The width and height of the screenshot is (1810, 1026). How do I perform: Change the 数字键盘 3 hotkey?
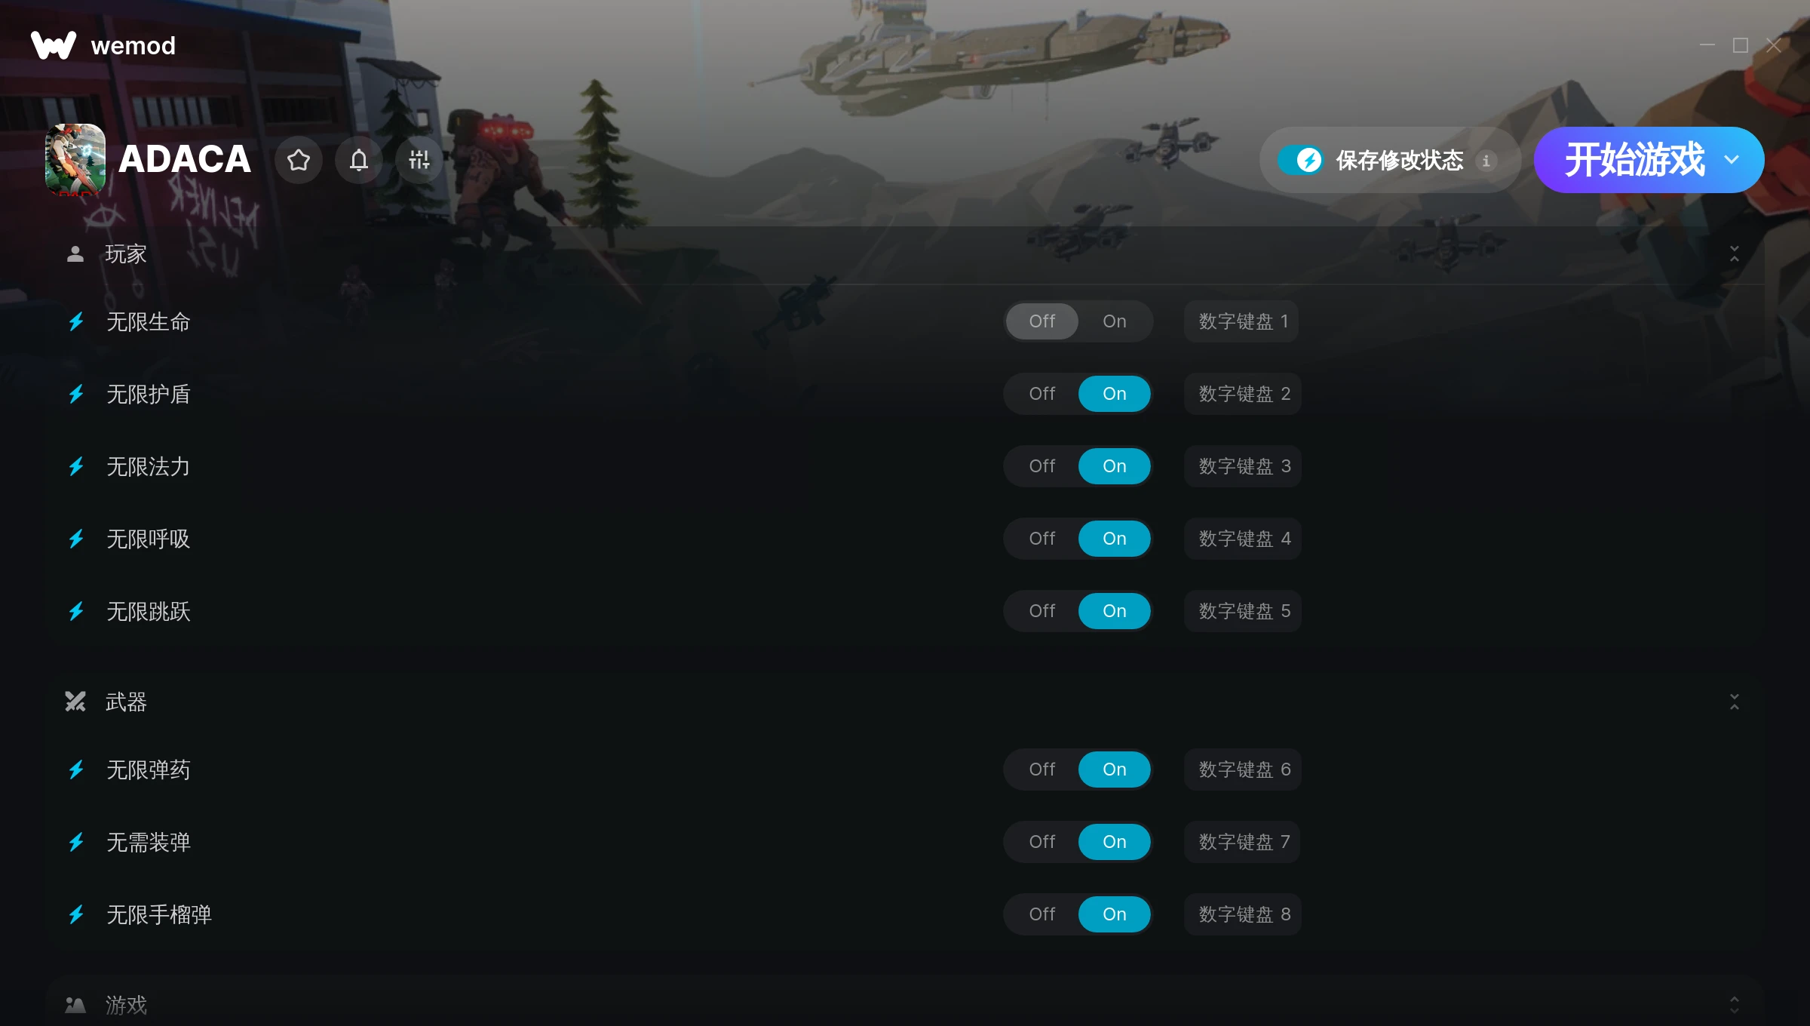(x=1244, y=466)
